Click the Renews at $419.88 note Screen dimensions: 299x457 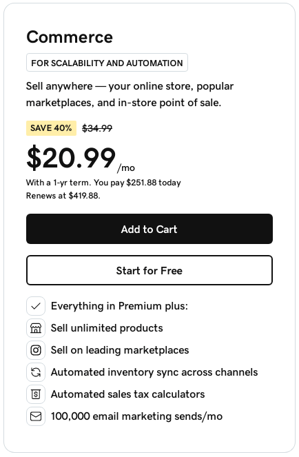63,196
